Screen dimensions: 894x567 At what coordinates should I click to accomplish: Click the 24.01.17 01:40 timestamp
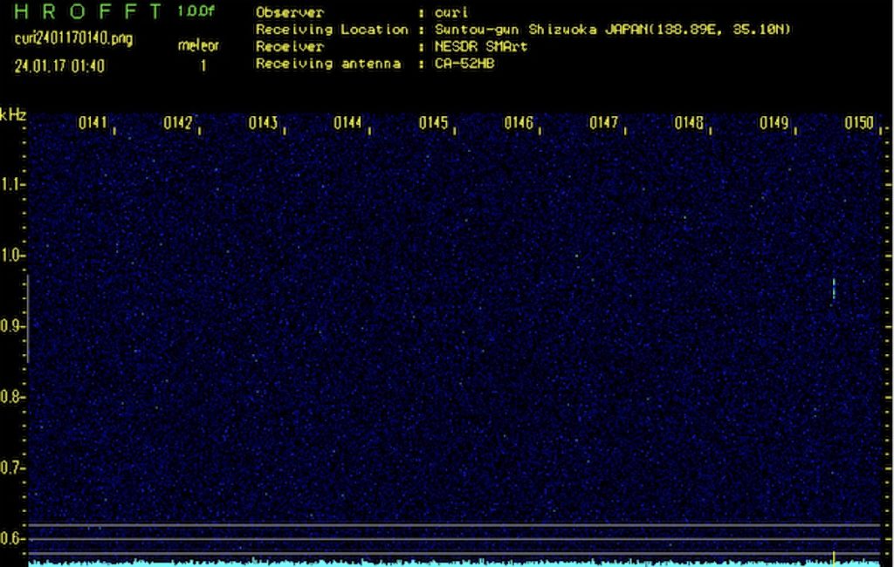point(59,65)
